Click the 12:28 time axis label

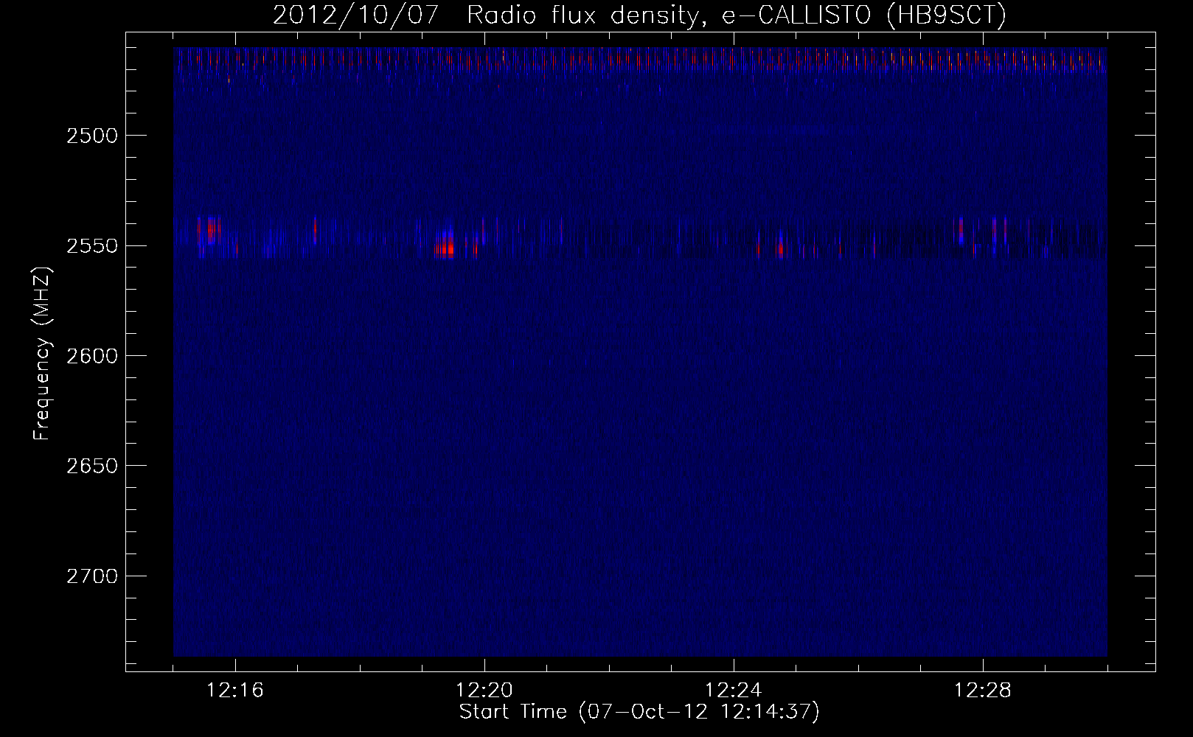pos(983,691)
